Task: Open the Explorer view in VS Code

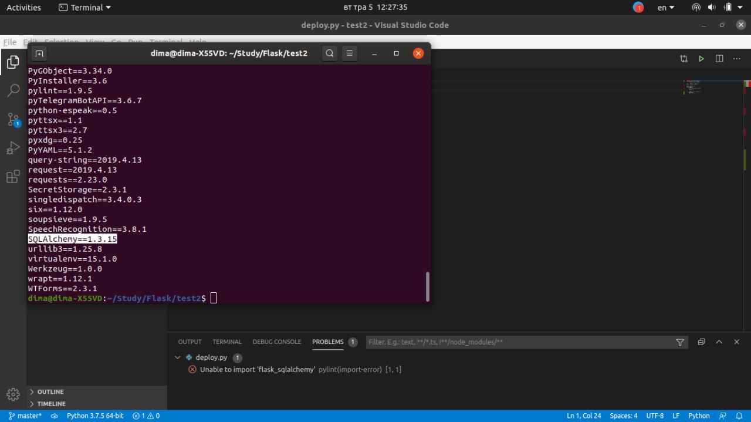Action: coord(13,62)
